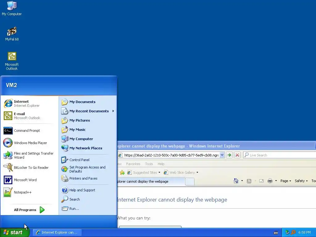Screen dimensions: 316x237
Task: Open Microsoft Outlook desktop icon
Action: (12, 61)
